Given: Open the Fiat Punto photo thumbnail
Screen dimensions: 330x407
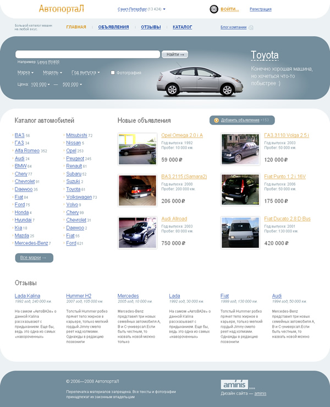Looking at the screenshot, I should [240, 190].
